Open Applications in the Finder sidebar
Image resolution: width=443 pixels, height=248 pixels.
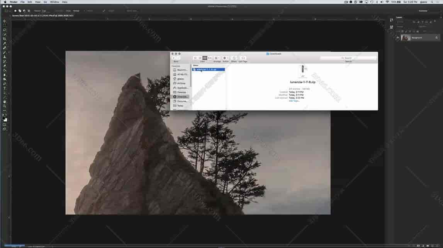pos(182,88)
